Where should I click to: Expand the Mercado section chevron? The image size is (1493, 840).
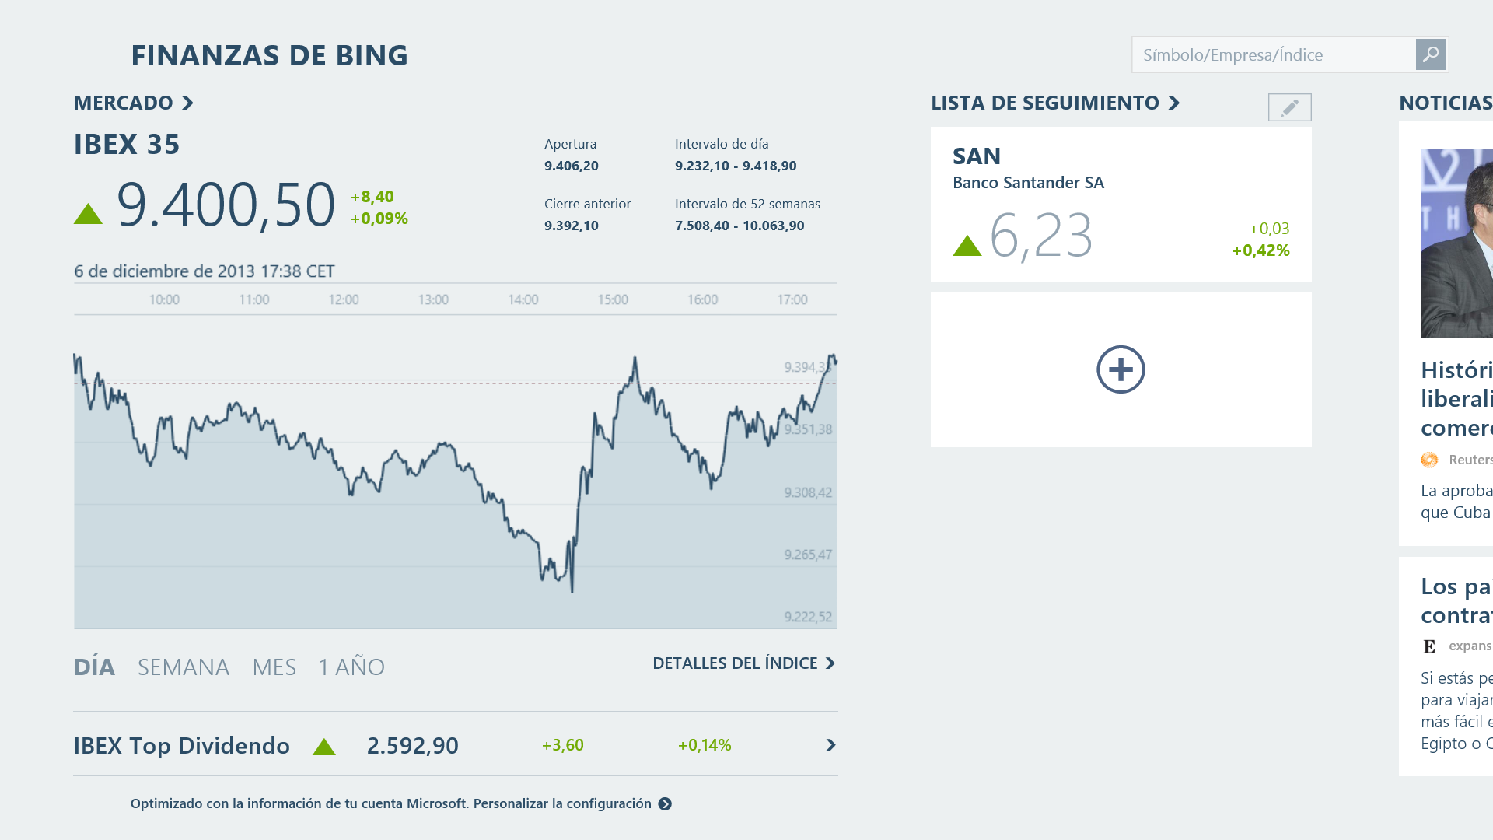pyautogui.click(x=187, y=103)
